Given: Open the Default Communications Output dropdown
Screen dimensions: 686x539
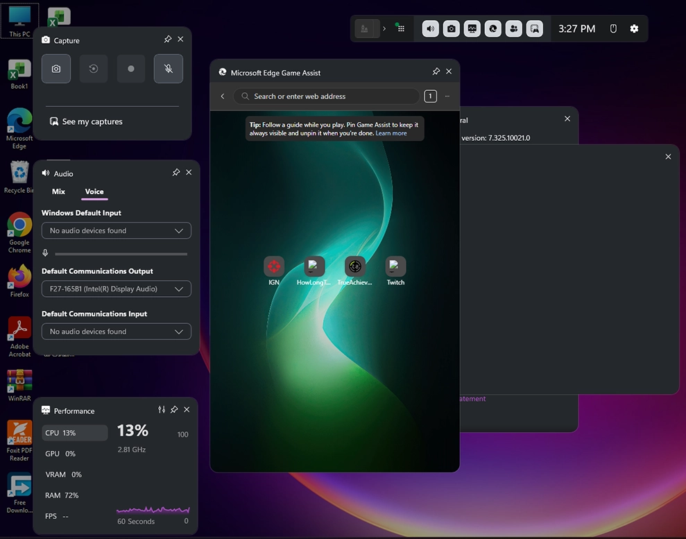Looking at the screenshot, I should (x=116, y=289).
